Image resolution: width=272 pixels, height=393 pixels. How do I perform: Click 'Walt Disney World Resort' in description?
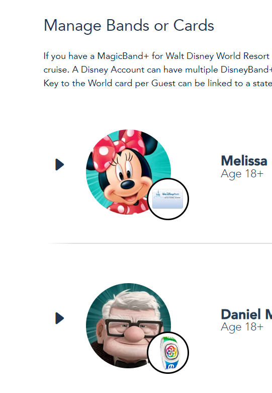click(218, 56)
